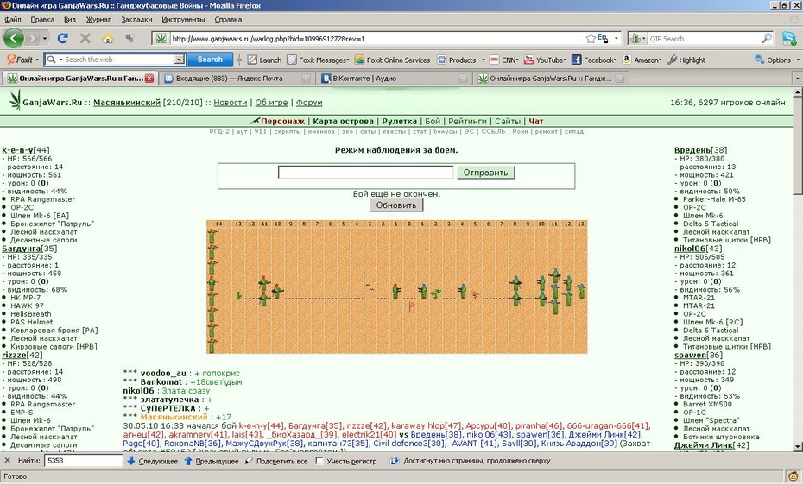Click the battle message input field
803x485 pixels.
[x=365, y=173]
